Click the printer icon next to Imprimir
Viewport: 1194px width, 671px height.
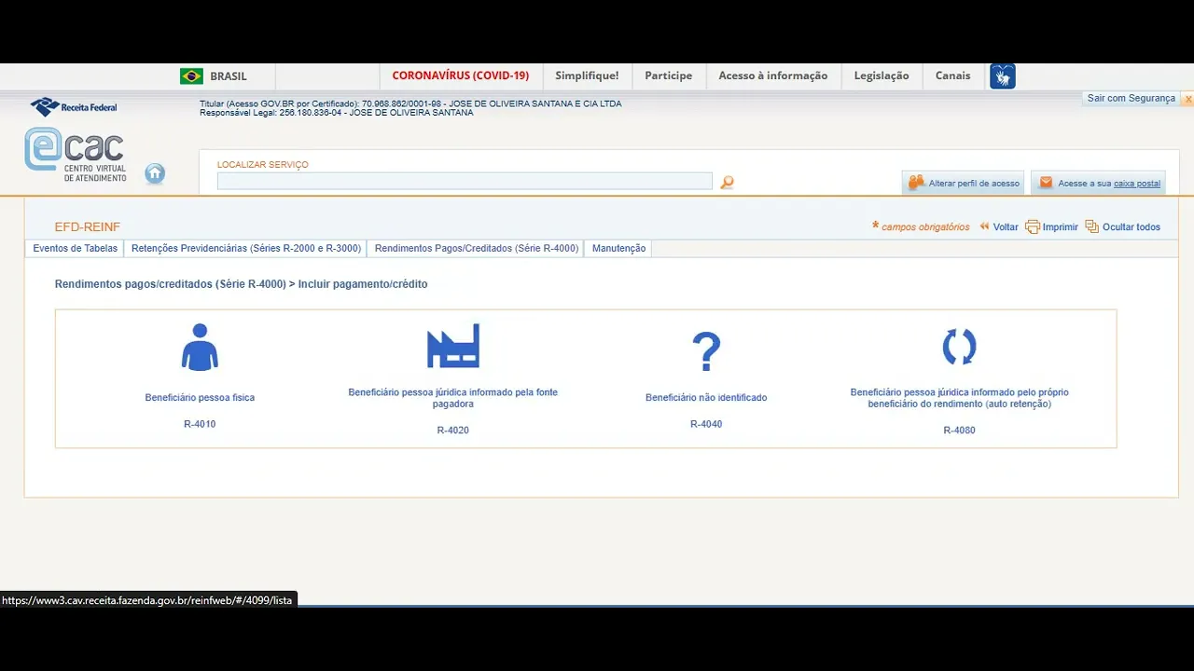[x=1033, y=226]
